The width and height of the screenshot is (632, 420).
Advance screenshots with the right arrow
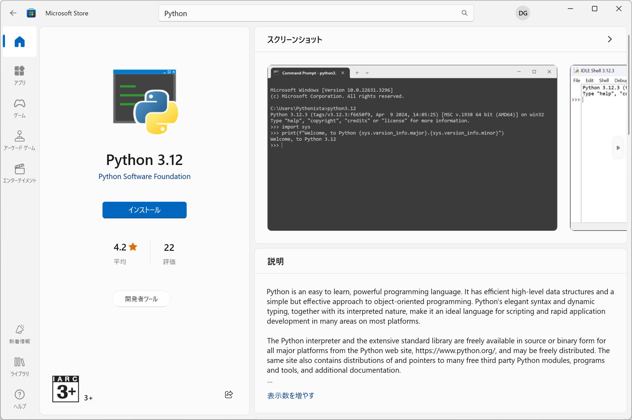click(x=618, y=148)
